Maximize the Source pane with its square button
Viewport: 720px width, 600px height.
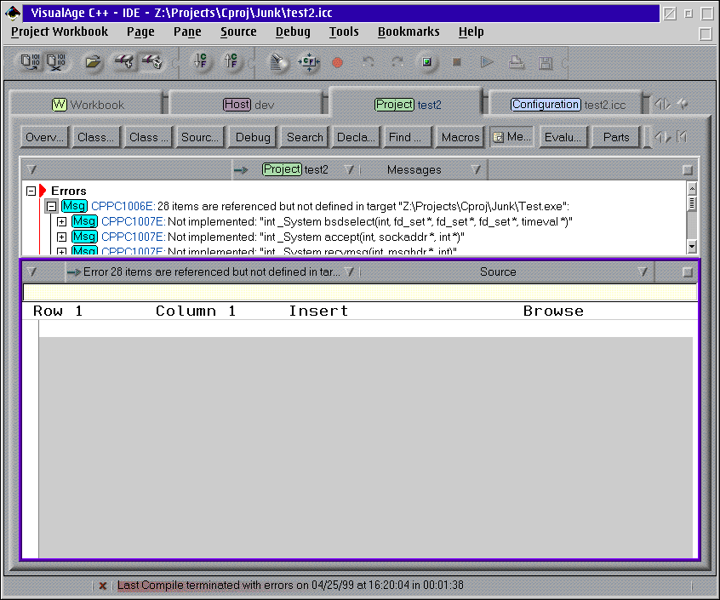(688, 272)
